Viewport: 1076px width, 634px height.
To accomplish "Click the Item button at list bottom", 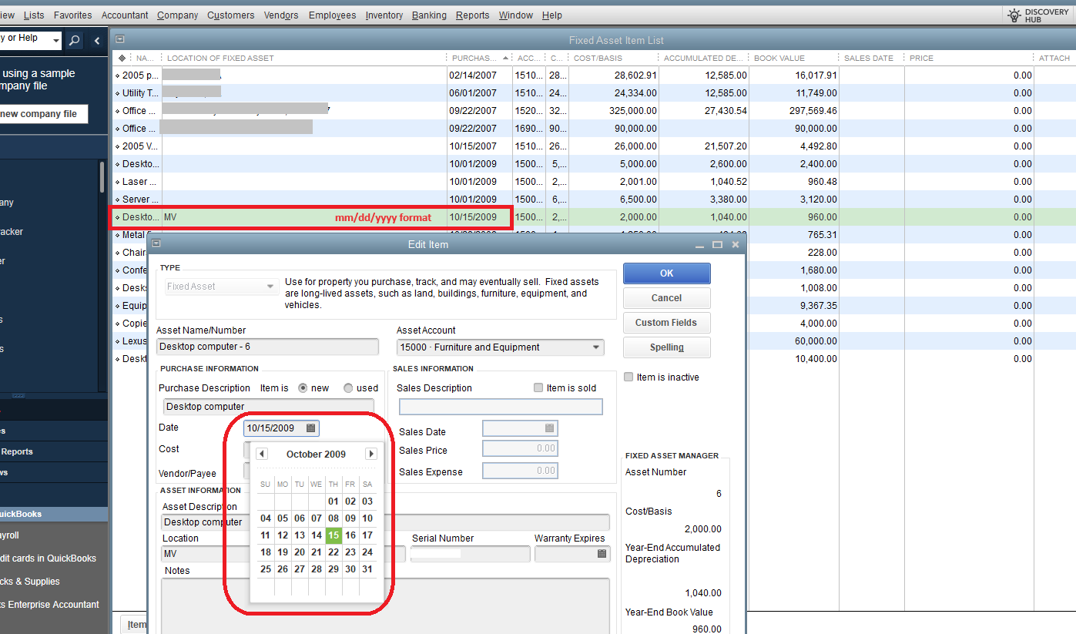I will point(135,625).
